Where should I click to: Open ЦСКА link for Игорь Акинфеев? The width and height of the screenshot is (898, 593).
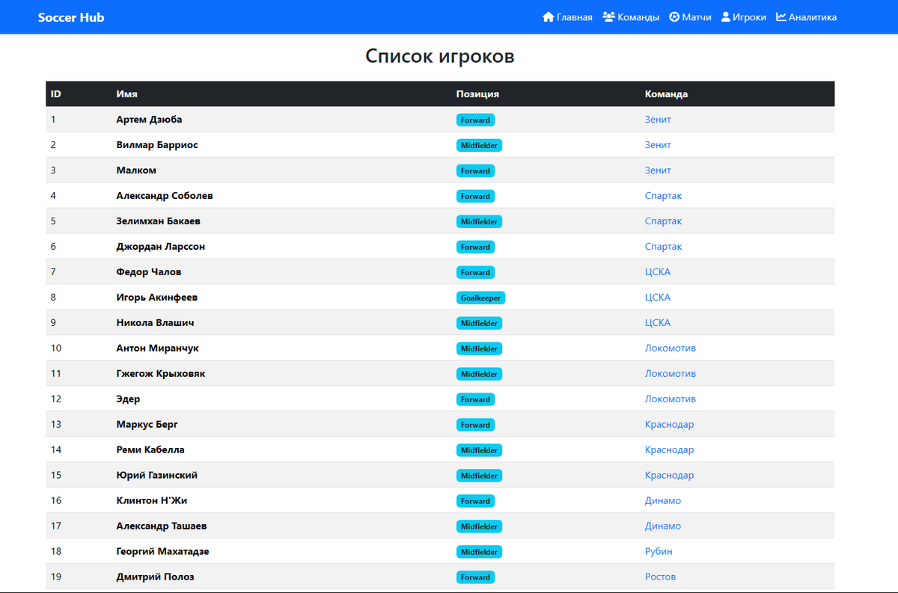point(658,298)
